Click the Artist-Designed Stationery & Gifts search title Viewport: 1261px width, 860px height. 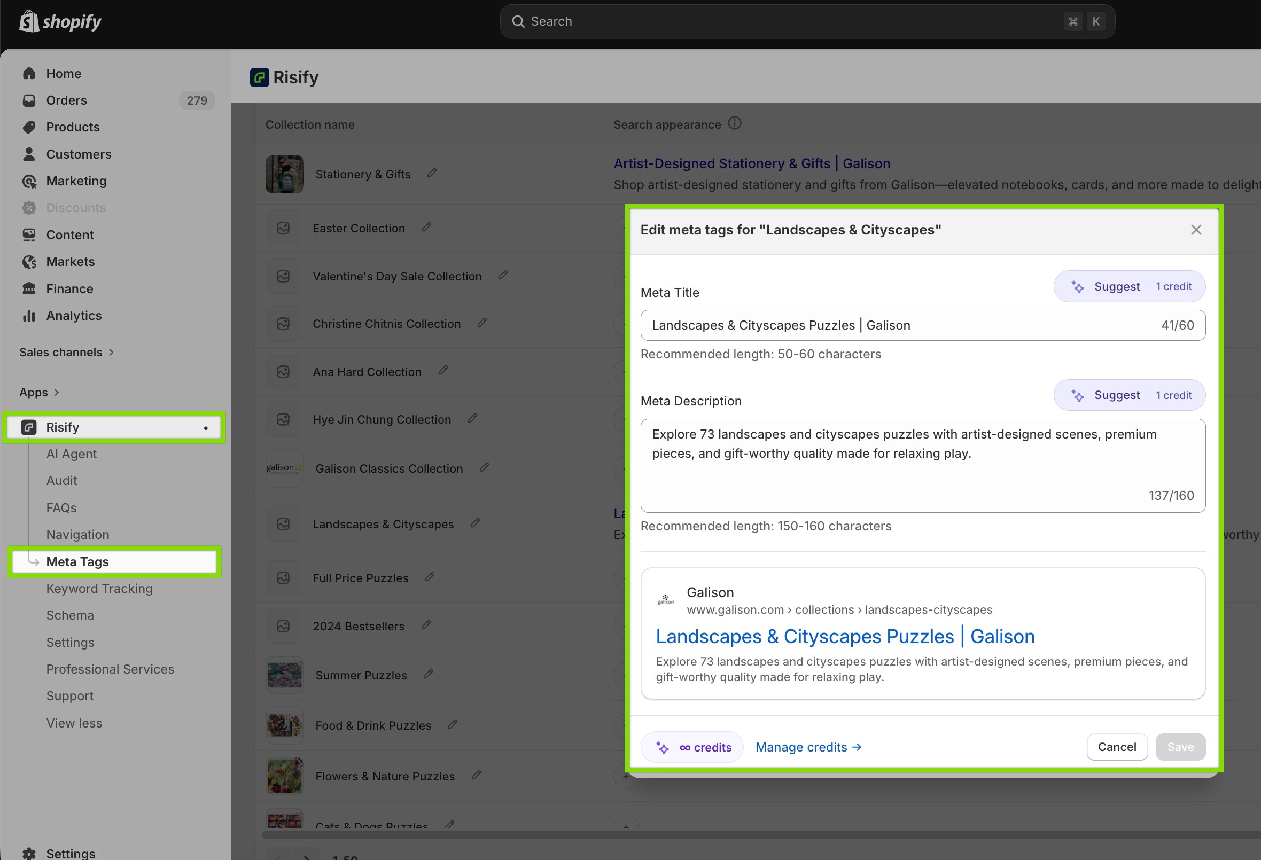pyautogui.click(x=751, y=163)
